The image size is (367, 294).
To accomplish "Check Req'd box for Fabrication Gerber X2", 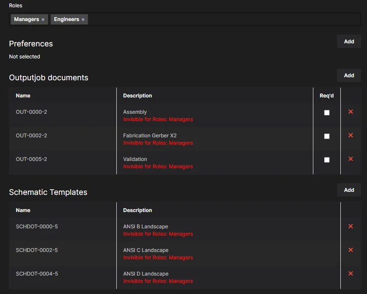I will [x=327, y=136].
